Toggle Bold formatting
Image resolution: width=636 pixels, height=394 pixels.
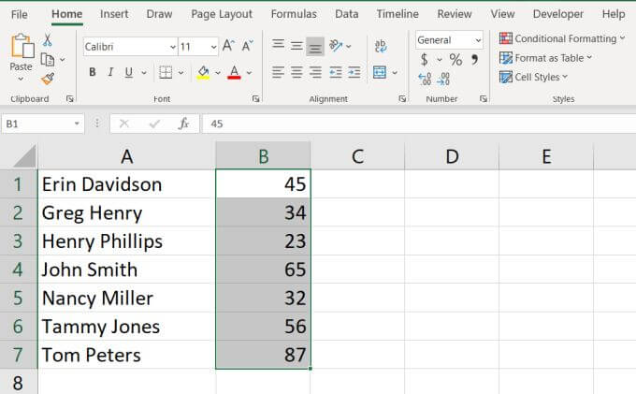92,72
